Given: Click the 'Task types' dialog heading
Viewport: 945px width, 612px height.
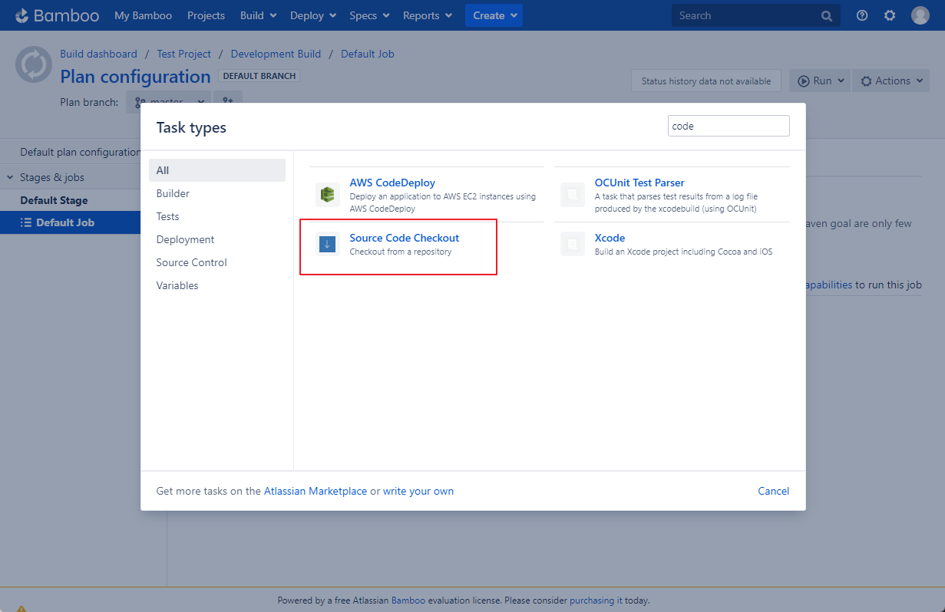Looking at the screenshot, I should [191, 127].
